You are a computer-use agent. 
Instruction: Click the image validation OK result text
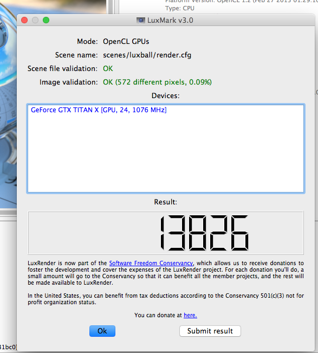tap(157, 82)
